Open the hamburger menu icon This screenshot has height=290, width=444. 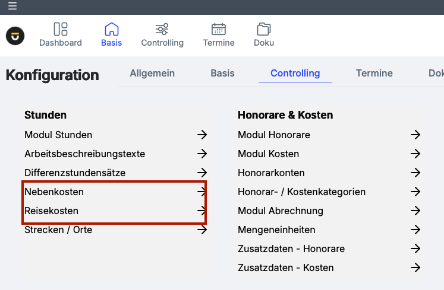click(x=12, y=7)
